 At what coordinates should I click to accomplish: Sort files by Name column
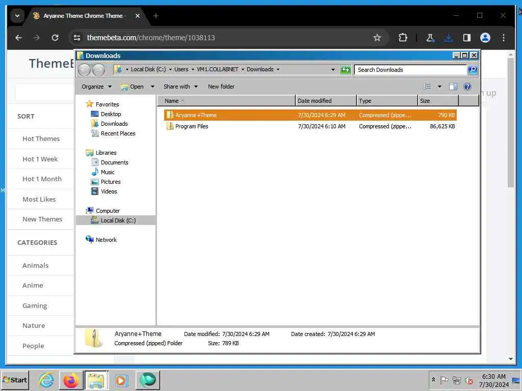point(226,101)
